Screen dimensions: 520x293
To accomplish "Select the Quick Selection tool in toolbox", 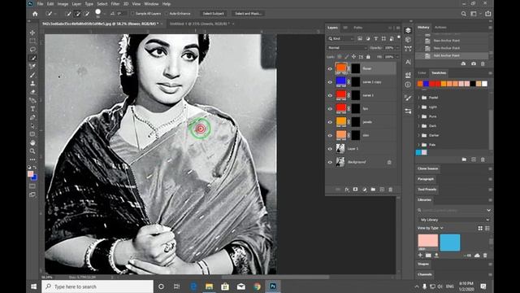I will pyautogui.click(x=32, y=58).
